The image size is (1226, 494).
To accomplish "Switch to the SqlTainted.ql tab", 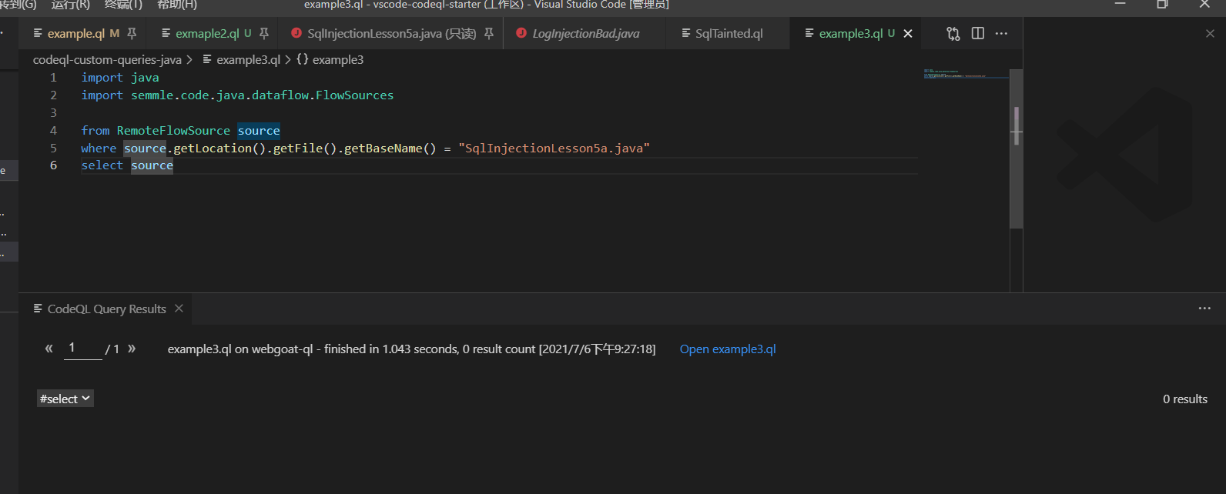I will point(729,34).
